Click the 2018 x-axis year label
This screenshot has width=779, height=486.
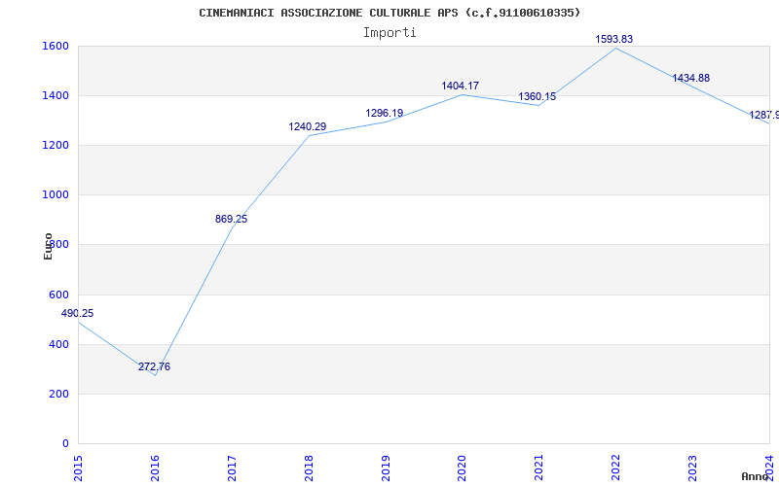[x=309, y=468]
